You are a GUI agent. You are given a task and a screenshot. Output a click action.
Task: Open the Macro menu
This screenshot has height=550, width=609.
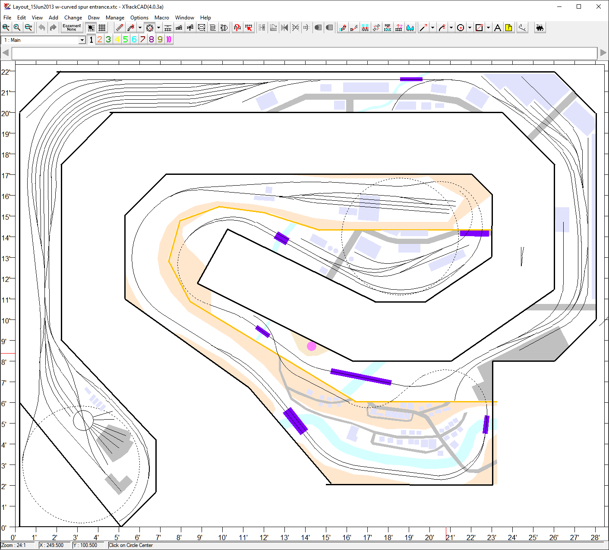(x=162, y=18)
